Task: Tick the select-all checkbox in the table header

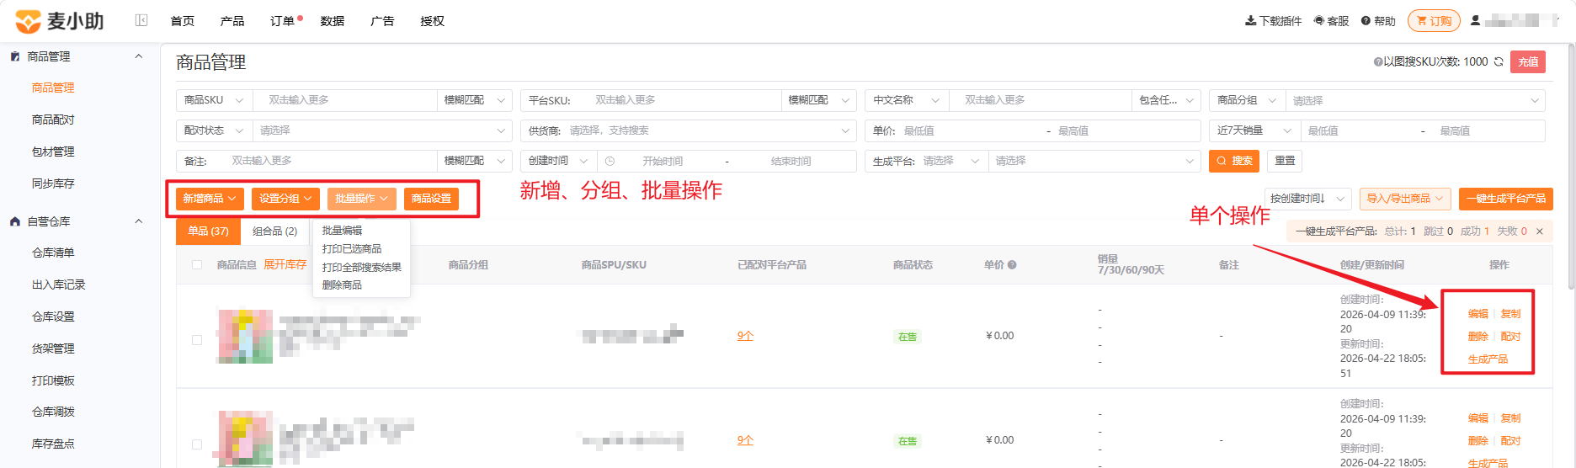Action: [x=197, y=264]
